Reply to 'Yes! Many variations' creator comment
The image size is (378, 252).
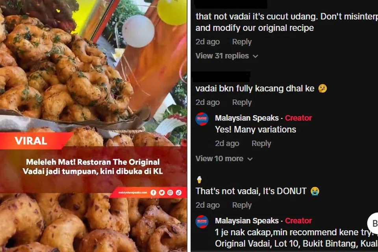tap(261, 143)
